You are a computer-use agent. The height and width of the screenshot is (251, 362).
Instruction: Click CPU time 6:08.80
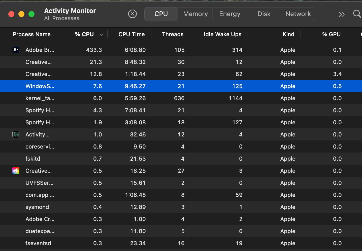pos(135,50)
